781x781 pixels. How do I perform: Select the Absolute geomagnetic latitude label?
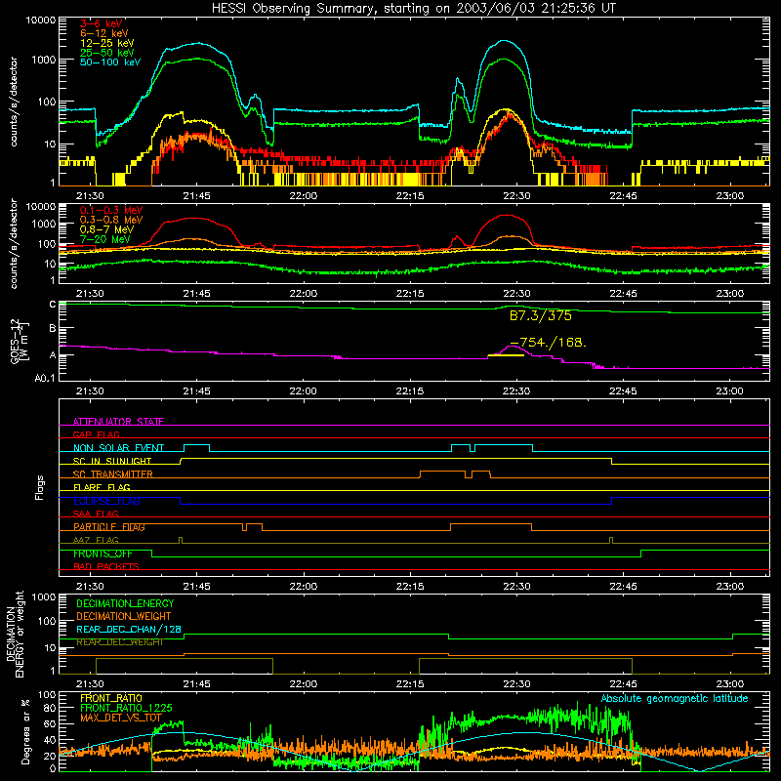675,698
